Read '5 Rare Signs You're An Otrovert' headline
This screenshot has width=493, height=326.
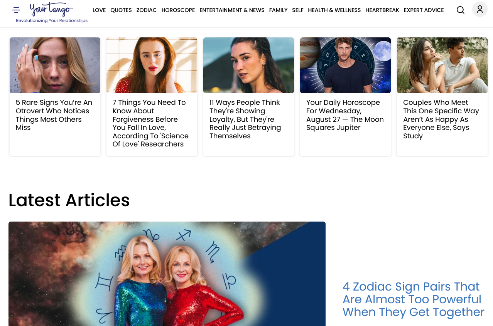point(54,115)
